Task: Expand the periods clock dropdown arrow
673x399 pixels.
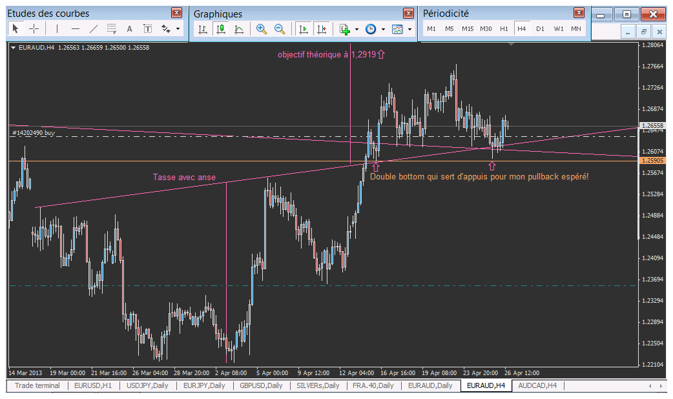Action: tap(383, 29)
